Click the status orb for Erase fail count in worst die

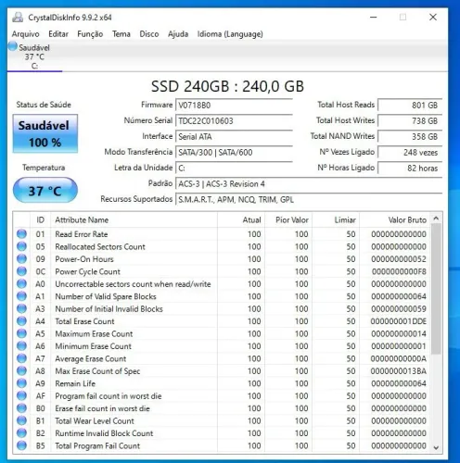[21, 408]
